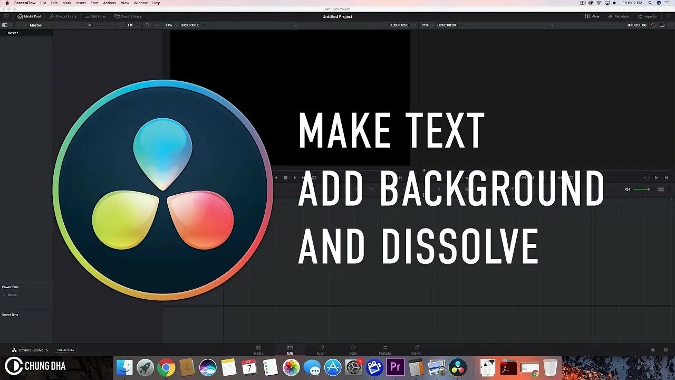The height and width of the screenshot is (380, 675).
Task: Switch media pool to thumbnail view
Action: point(130,25)
